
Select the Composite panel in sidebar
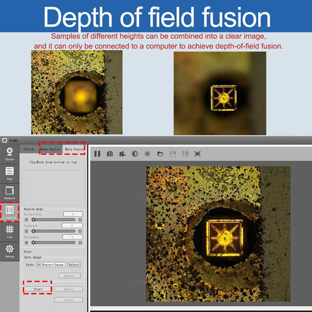(x=10, y=212)
